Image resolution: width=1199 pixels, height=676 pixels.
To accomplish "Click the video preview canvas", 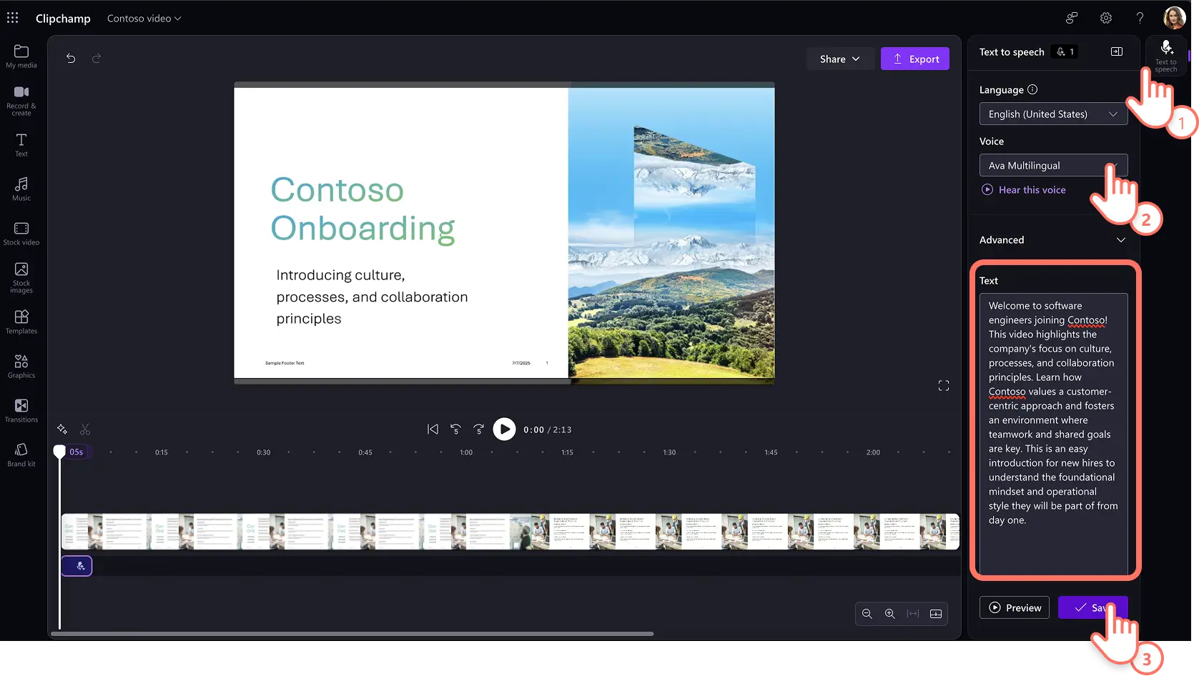I will (x=504, y=232).
